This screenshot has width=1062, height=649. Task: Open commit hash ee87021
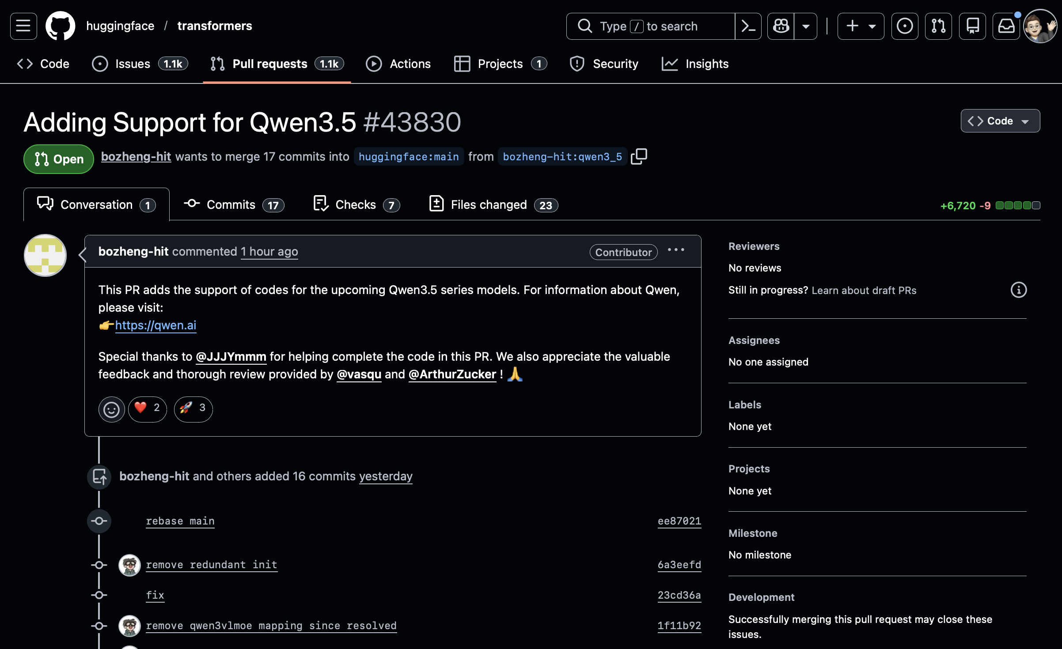pos(679,521)
